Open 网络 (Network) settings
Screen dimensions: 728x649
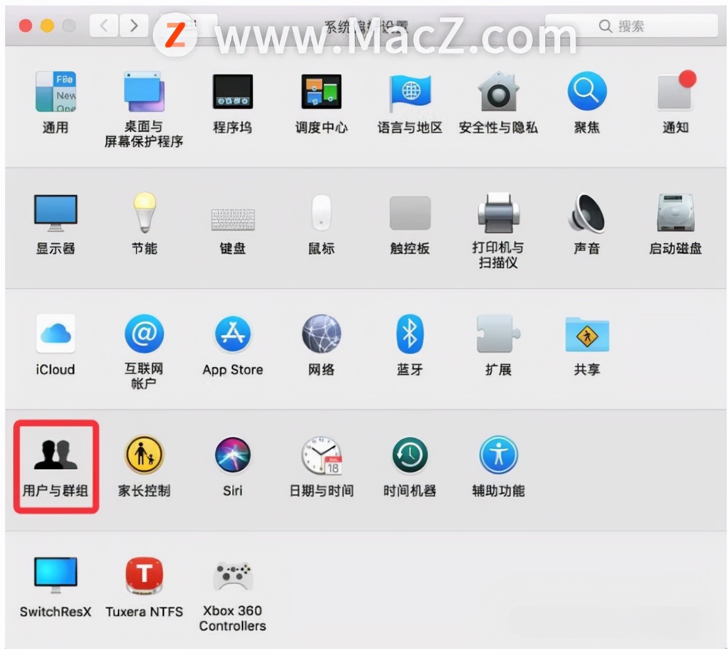coord(321,333)
